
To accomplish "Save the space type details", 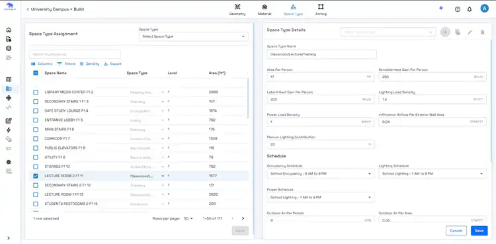I will (479, 231).
